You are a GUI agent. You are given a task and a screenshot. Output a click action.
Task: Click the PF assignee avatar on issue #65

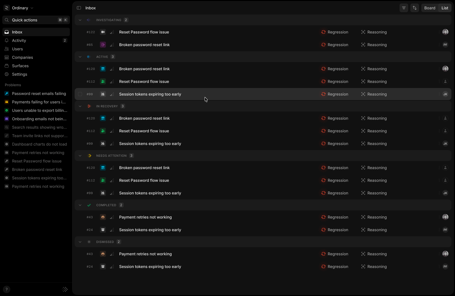(445, 45)
